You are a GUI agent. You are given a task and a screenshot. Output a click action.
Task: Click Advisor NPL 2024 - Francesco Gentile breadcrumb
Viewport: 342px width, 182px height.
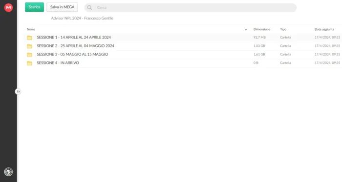pyautogui.click(x=82, y=18)
